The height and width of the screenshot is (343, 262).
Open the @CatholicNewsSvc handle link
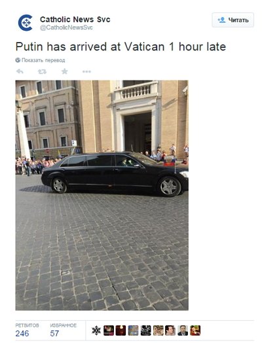66,27
